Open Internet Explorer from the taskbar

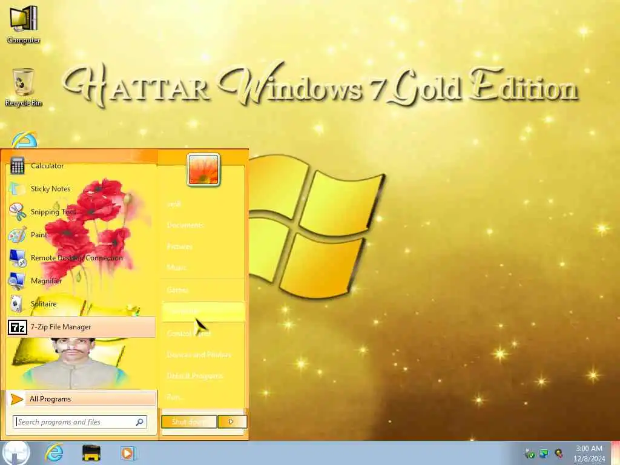54,453
